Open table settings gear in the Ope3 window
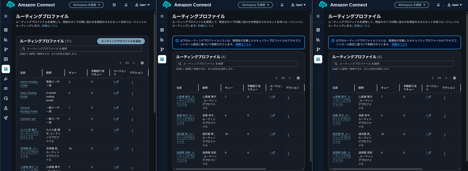The image size is (468, 171). point(454,78)
